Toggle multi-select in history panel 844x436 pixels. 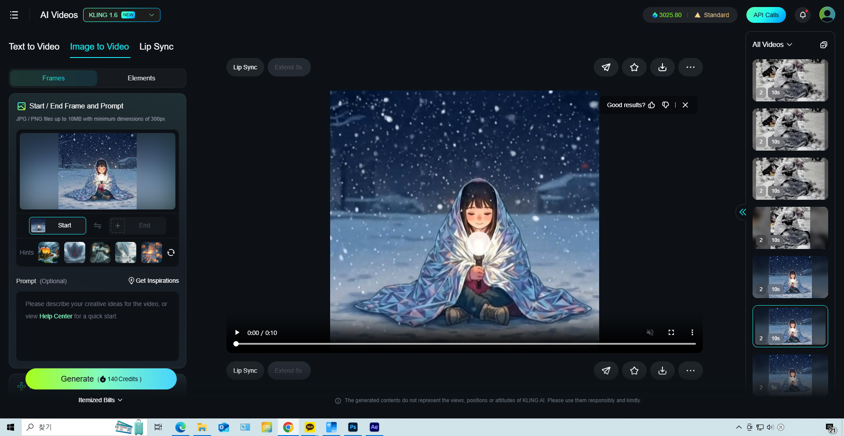pyautogui.click(x=824, y=45)
